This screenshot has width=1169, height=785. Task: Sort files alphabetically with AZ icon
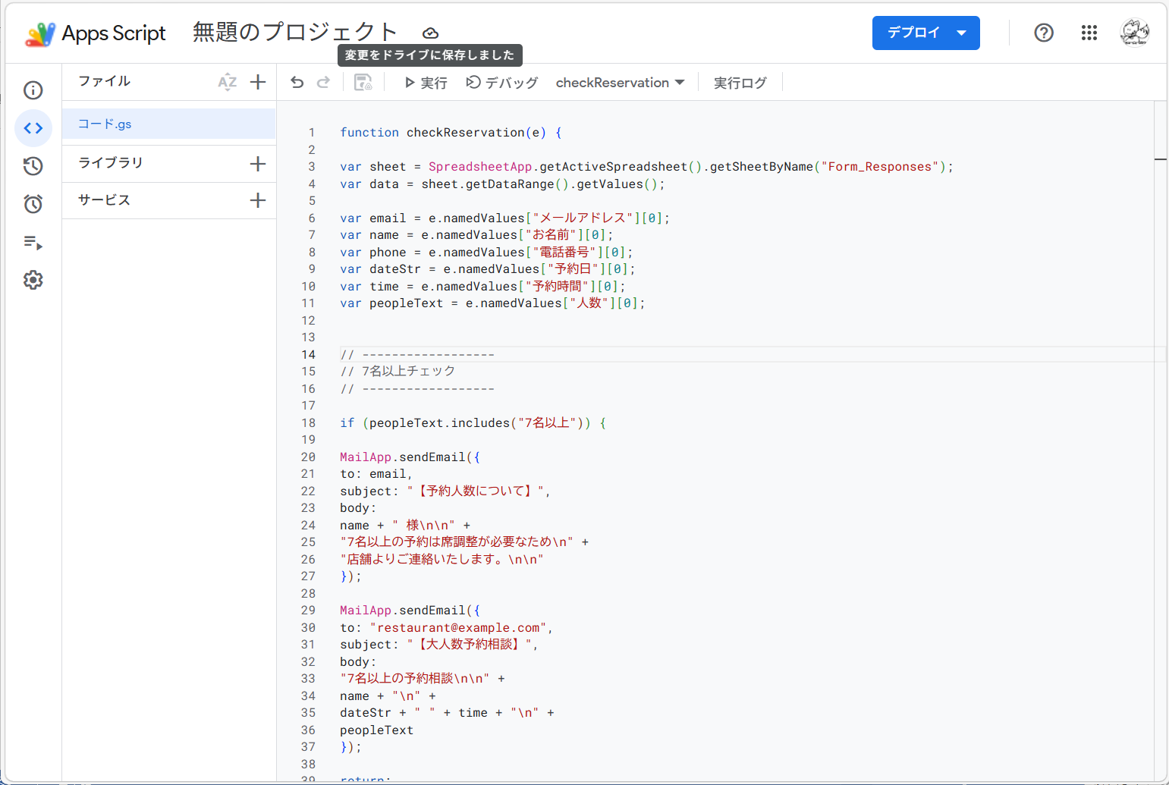(x=227, y=82)
